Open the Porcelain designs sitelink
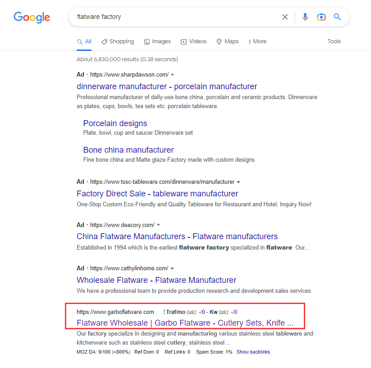 pyautogui.click(x=115, y=123)
